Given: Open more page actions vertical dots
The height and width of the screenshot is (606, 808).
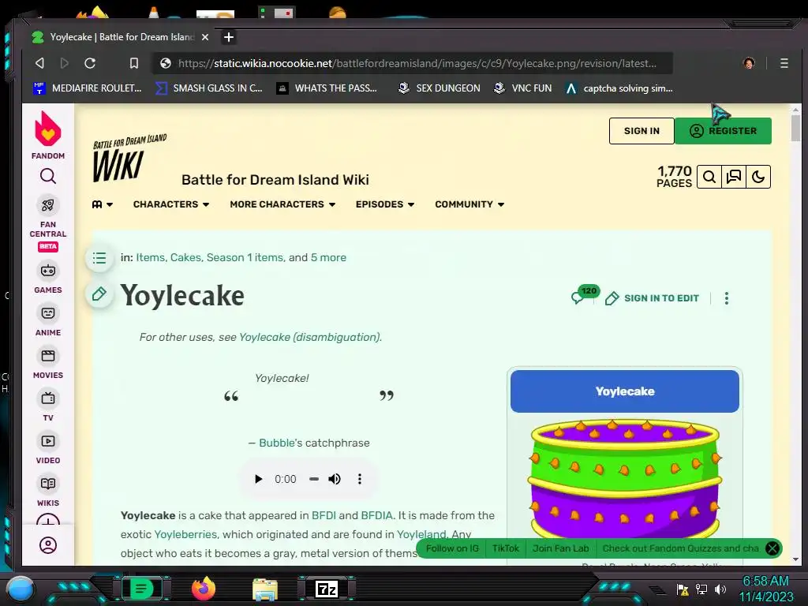Looking at the screenshot, I should tap(727, 297).
